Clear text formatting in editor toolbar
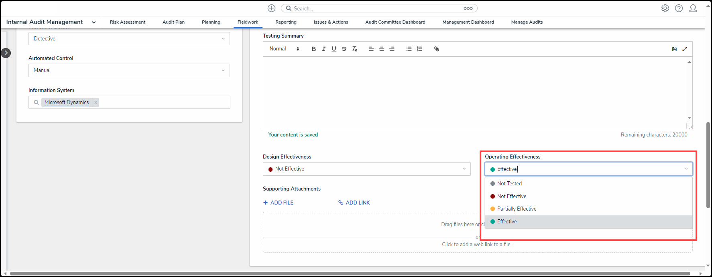712x277 pixels. coord(354,49)
